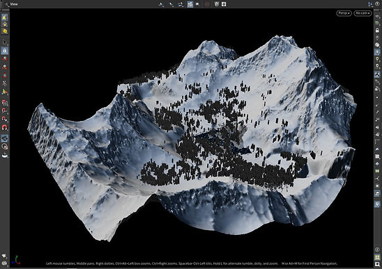Toggle the highlighted light bulb lighting icon

377,52
